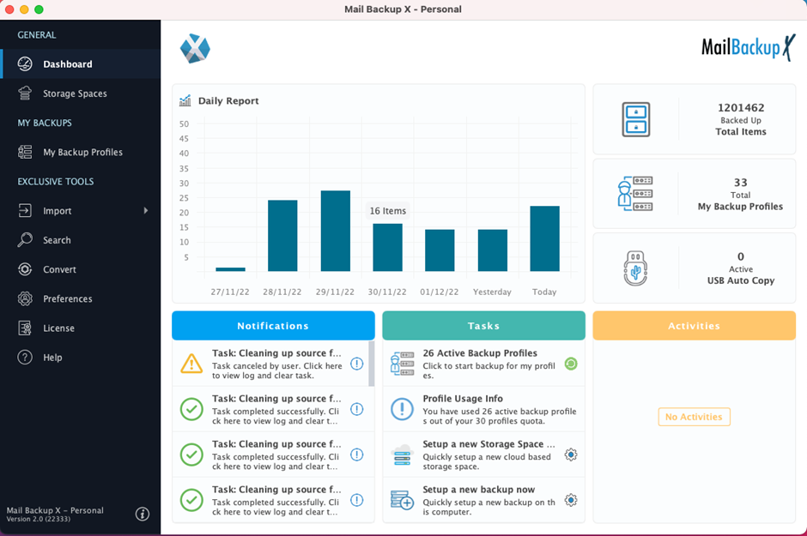The width and height of the screenshot is (807, 536).
Task: Click the Convert icon in sidebar
Action: click(25, 268)
